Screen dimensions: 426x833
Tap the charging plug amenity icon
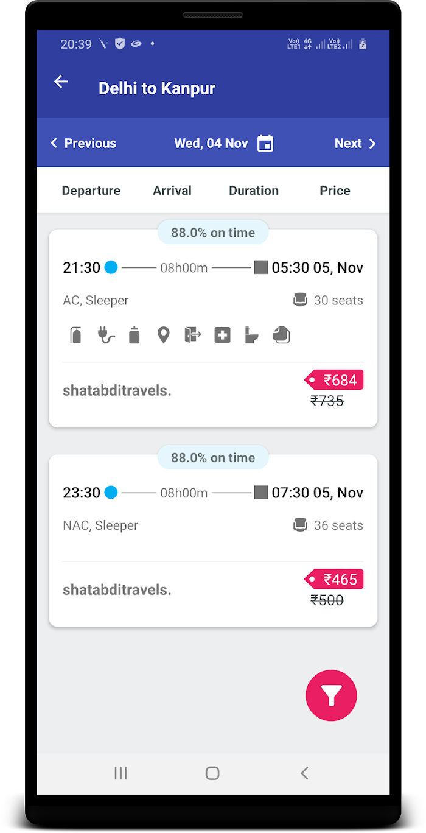click(x=106, y=335)
